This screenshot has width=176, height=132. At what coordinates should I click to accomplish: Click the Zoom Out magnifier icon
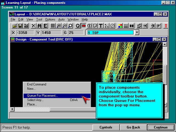point(64,26)
